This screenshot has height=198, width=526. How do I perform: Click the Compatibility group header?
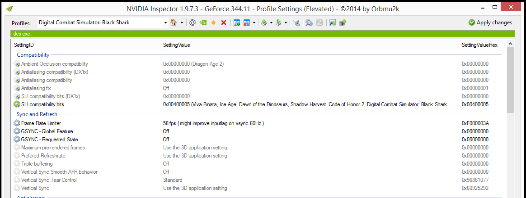33,55
